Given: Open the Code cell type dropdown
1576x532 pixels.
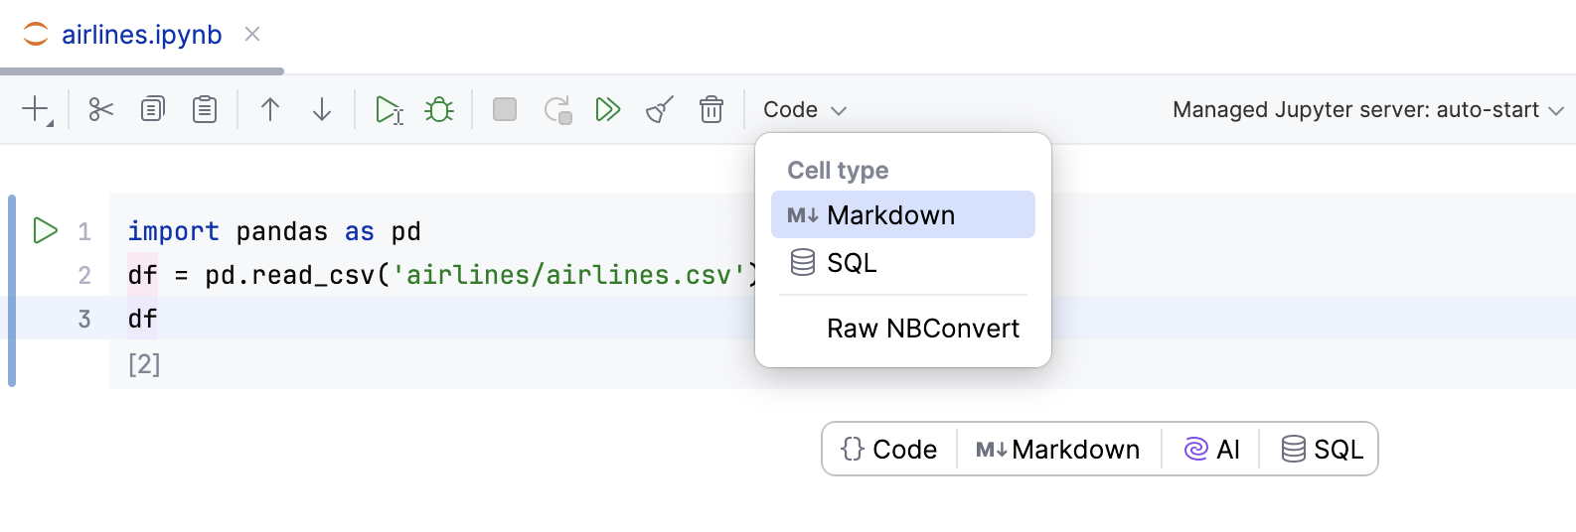Looking at the screenshot, I should [804, 109].
